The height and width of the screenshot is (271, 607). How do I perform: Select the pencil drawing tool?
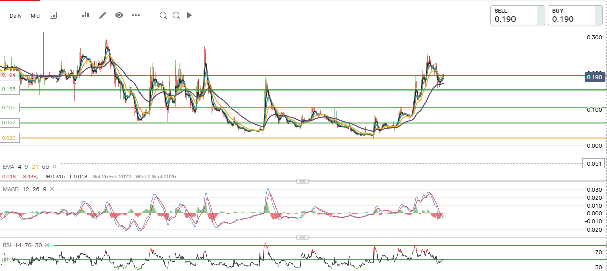coord(103,15)
